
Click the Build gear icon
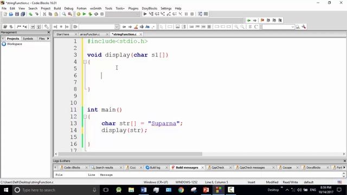(78, 14)
